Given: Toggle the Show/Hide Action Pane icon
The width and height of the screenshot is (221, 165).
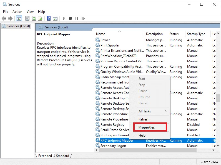Looking at the screenshot, I should pyautogui.click(x=55, y=18).
